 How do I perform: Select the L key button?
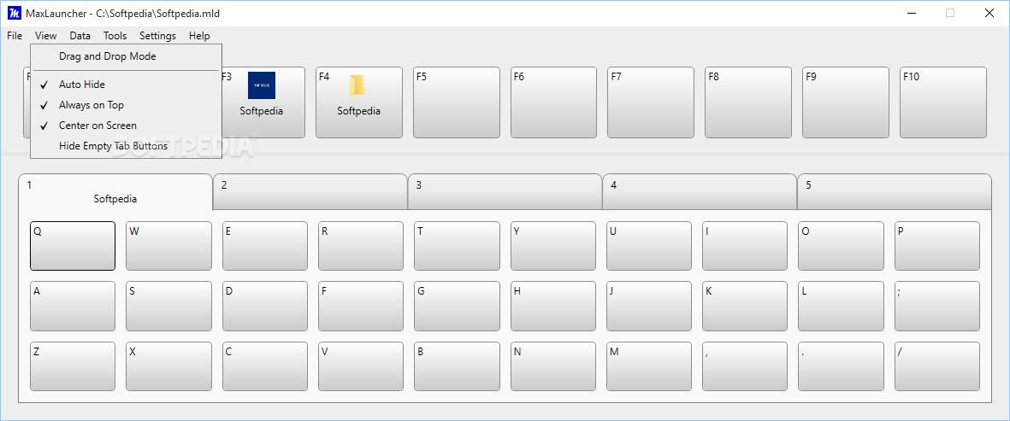coord(842,306)
